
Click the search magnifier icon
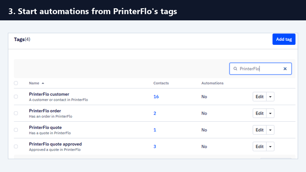pyautogui.click(x=235, y=69)
